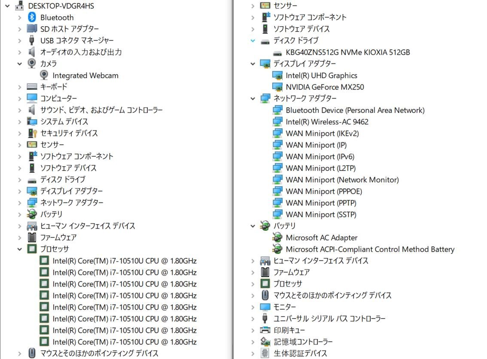Click the システム デバイス folder icon
This screenshot has width=487, height=359.
[x=32, y=121]
